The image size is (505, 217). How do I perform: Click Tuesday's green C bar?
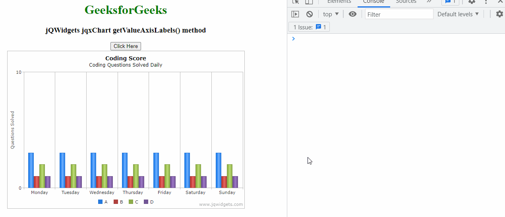click(74, 176)
